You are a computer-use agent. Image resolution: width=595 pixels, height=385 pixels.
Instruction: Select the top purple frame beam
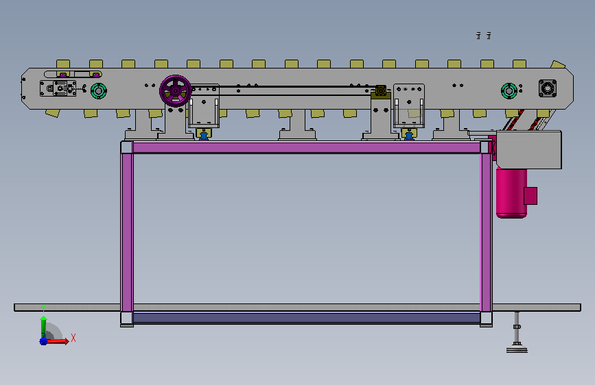pyautogui.click(x=307, y=147)
